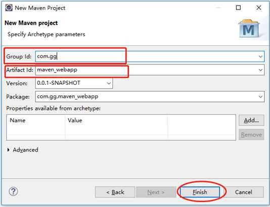This screenshot has width=270, height=207.
Task: Click into the Artifact Id field
Action: click(x=150, y=70)
